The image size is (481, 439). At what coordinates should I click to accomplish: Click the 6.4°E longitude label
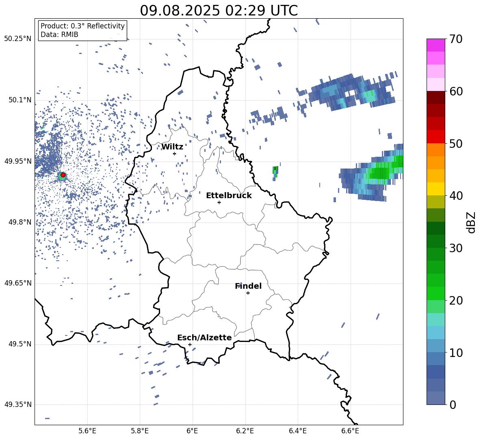[297, 431]
